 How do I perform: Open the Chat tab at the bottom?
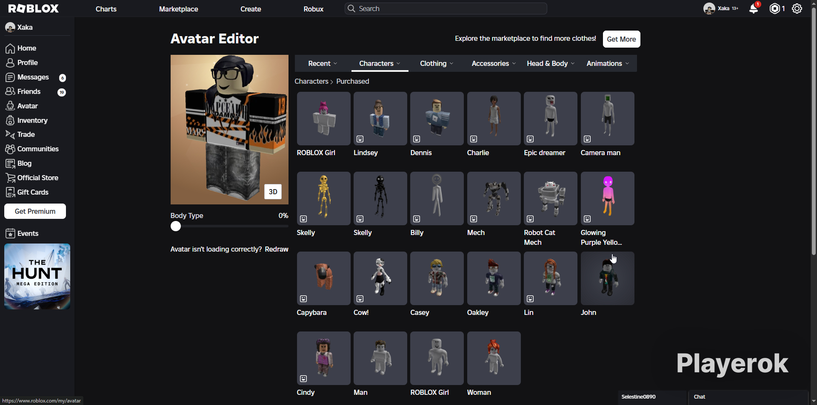pos(748,397)
